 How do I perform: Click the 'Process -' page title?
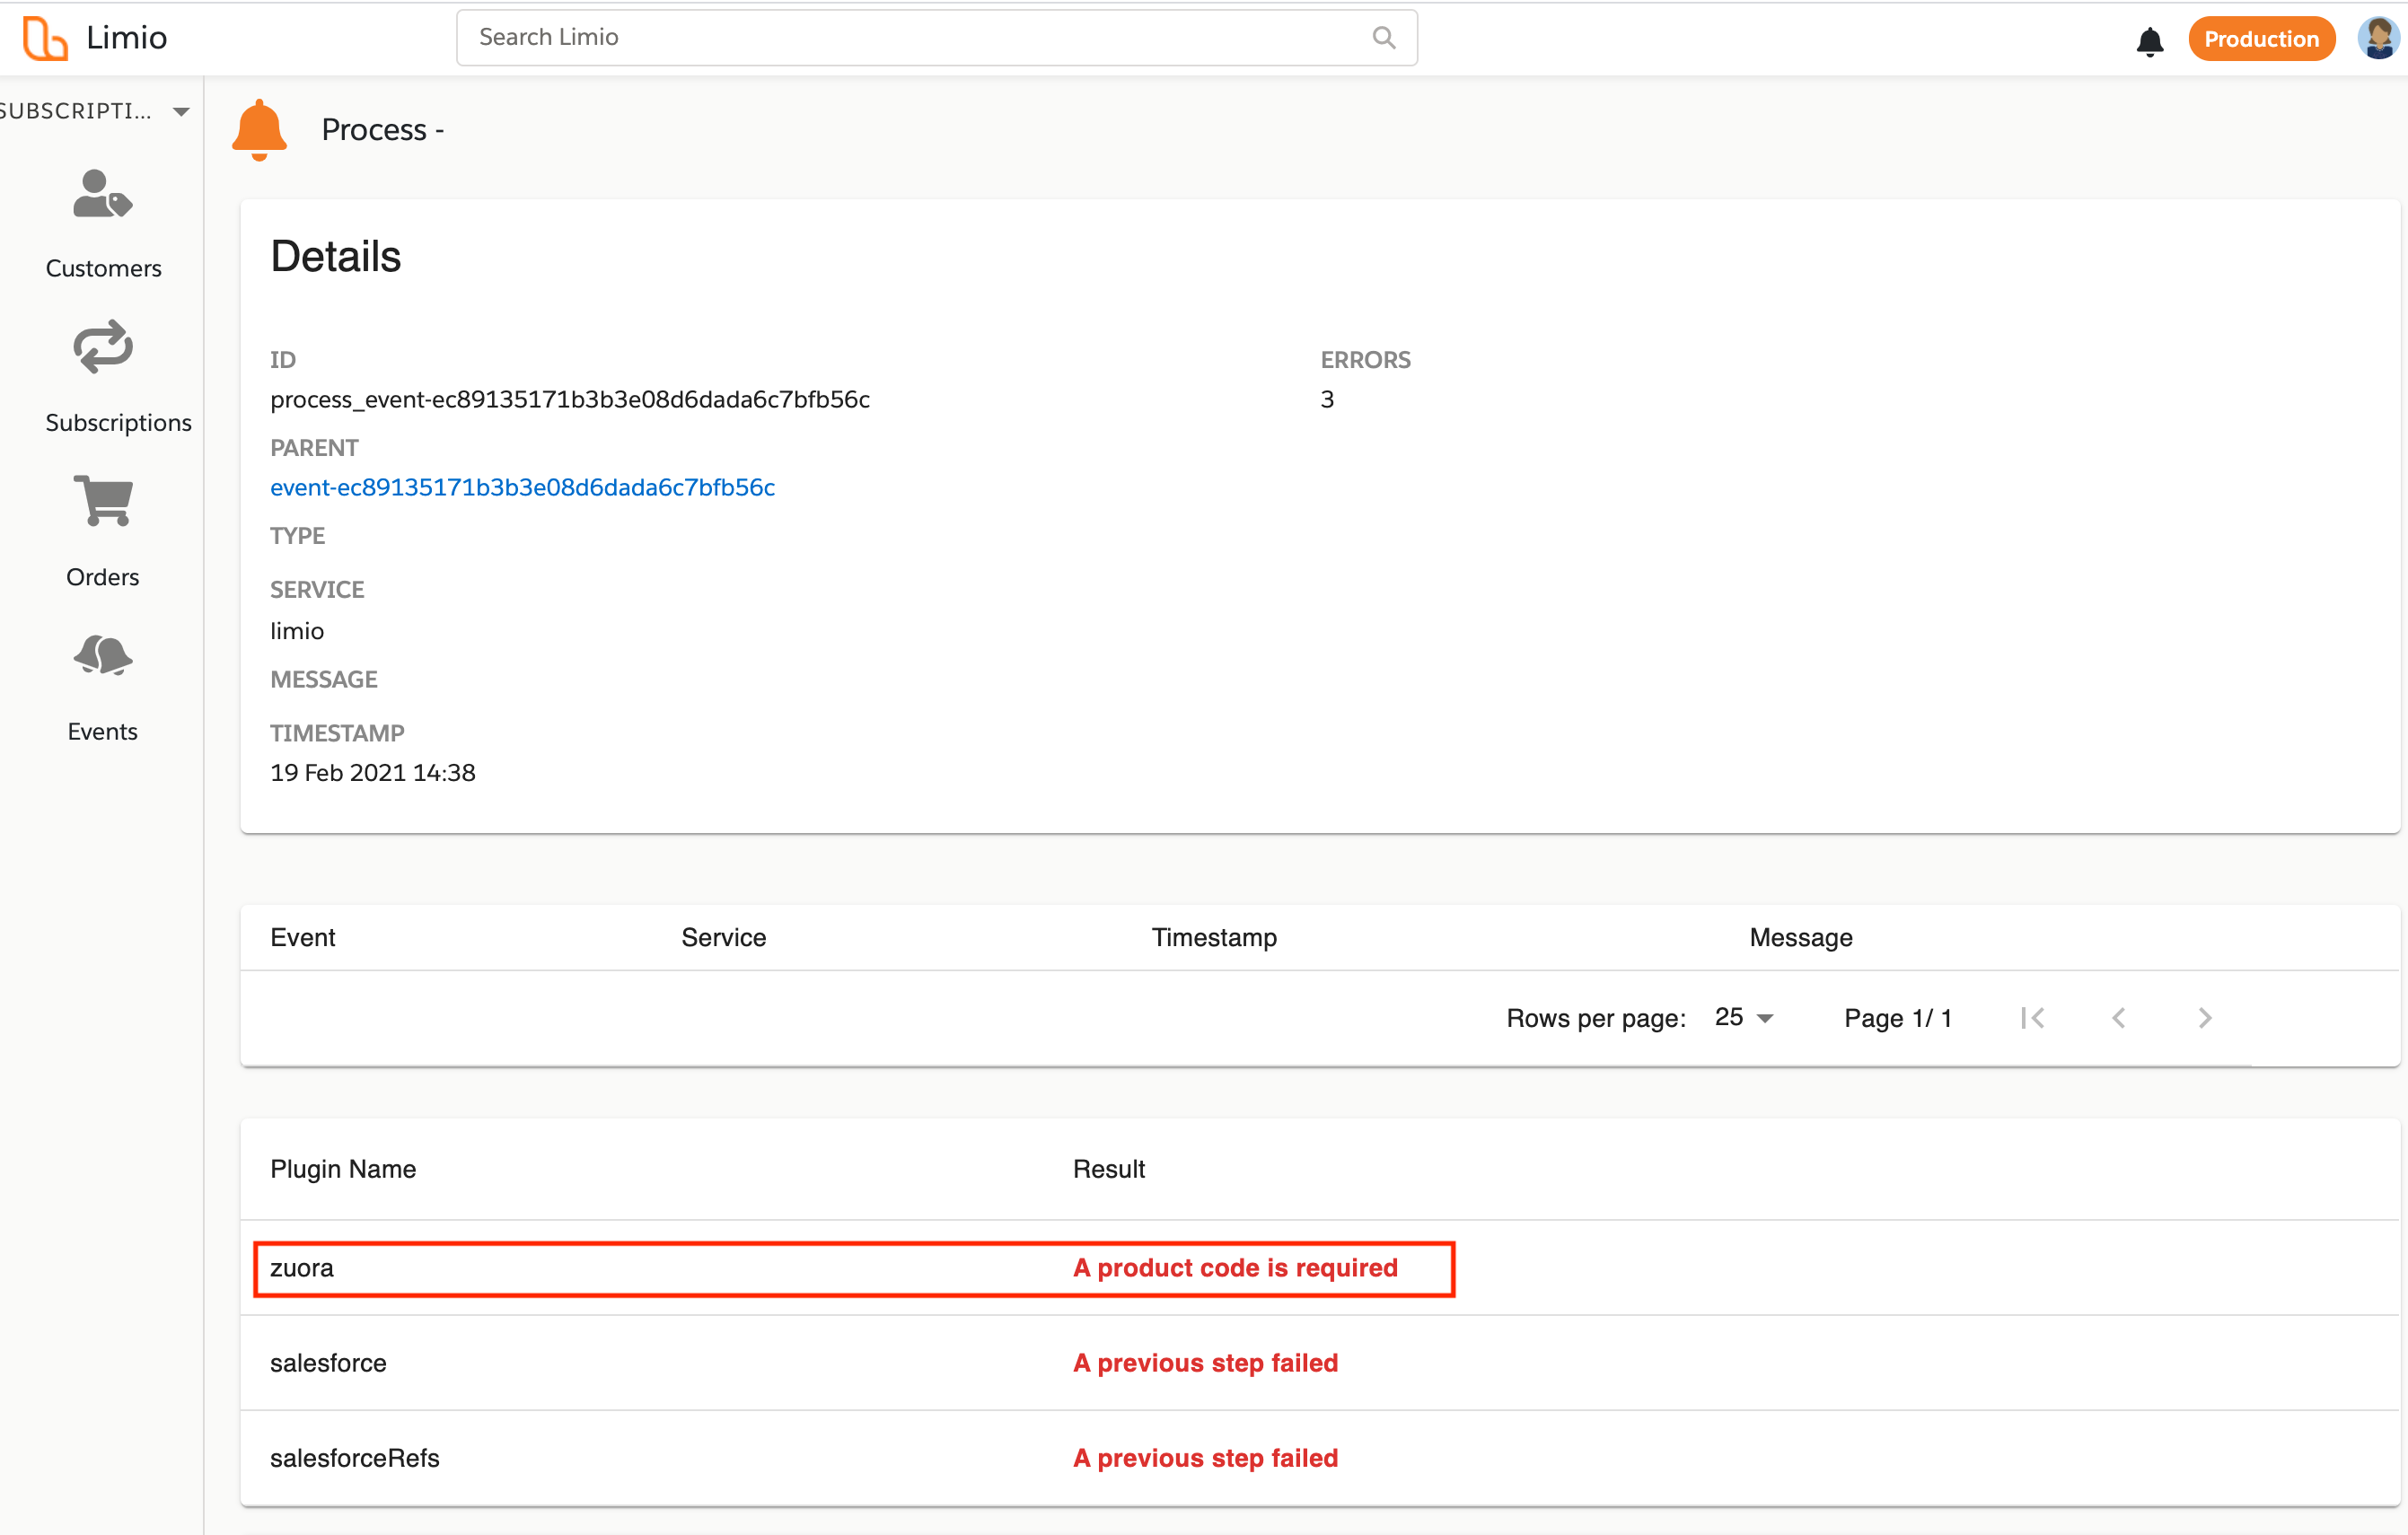383,130
